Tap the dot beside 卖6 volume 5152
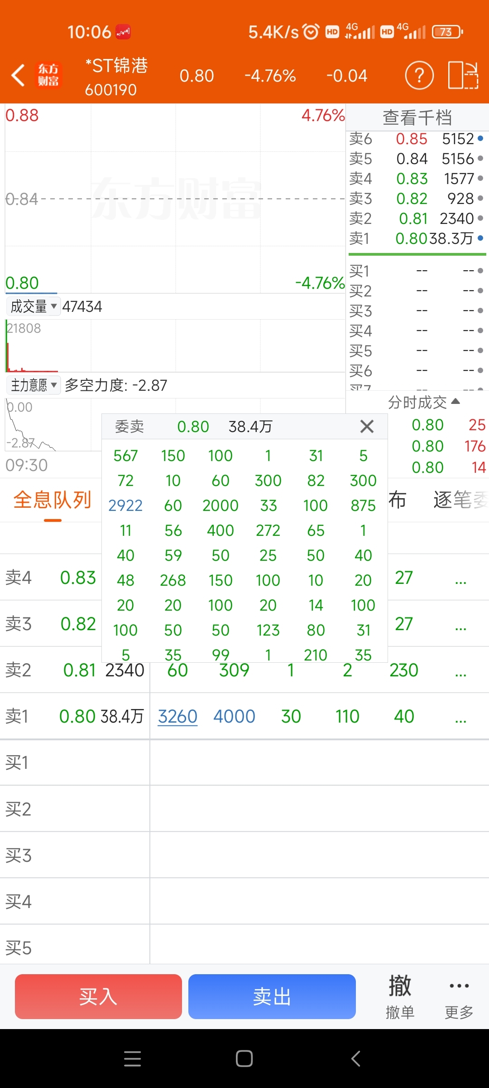Viewport: 489px width, 1088px height. (x=480, y=139)
